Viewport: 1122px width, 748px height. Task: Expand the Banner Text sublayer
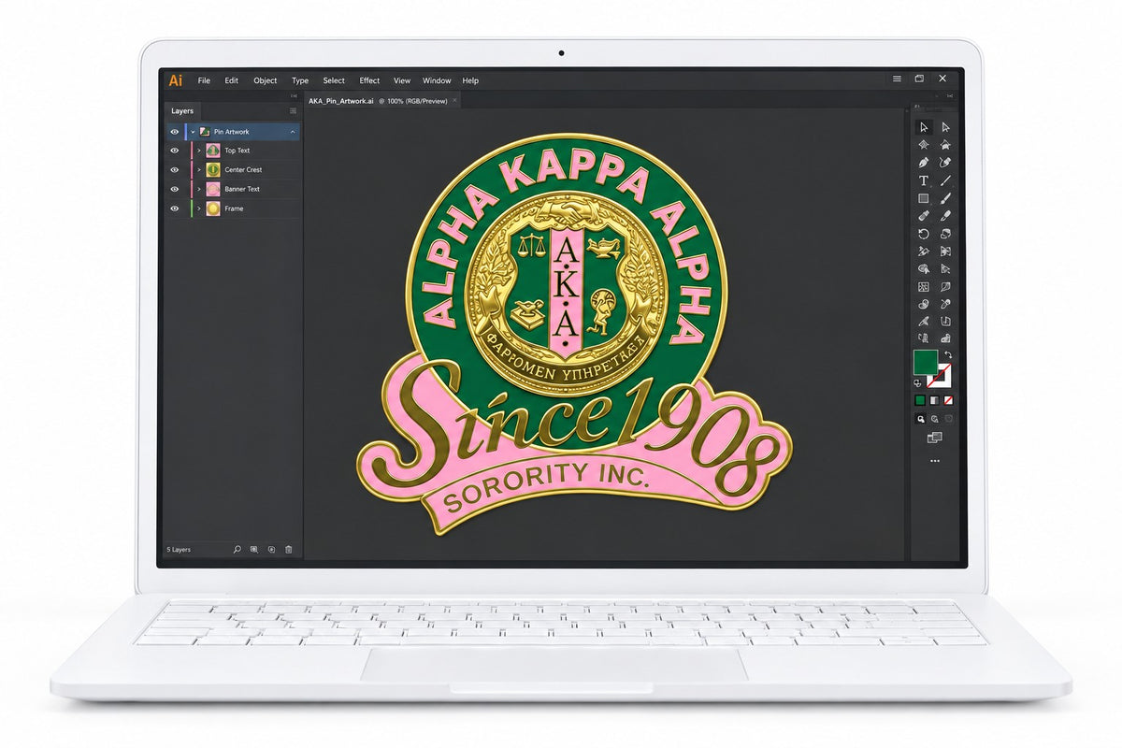tap(199, 189)
